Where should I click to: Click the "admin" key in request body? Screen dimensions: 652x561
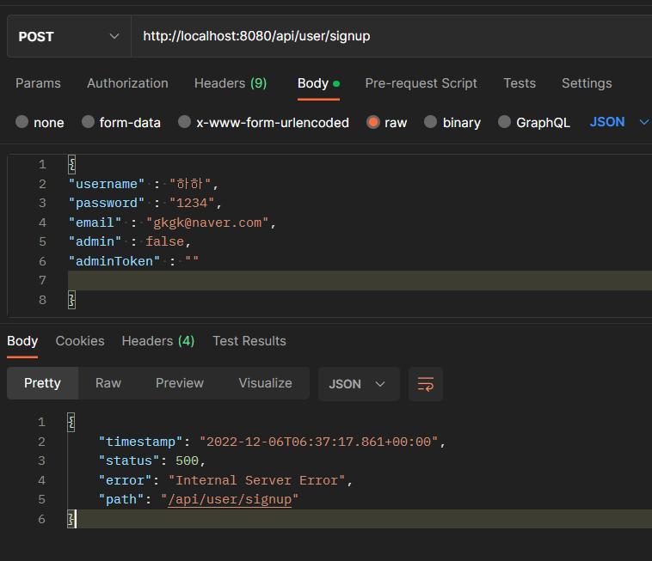(95, 241)
